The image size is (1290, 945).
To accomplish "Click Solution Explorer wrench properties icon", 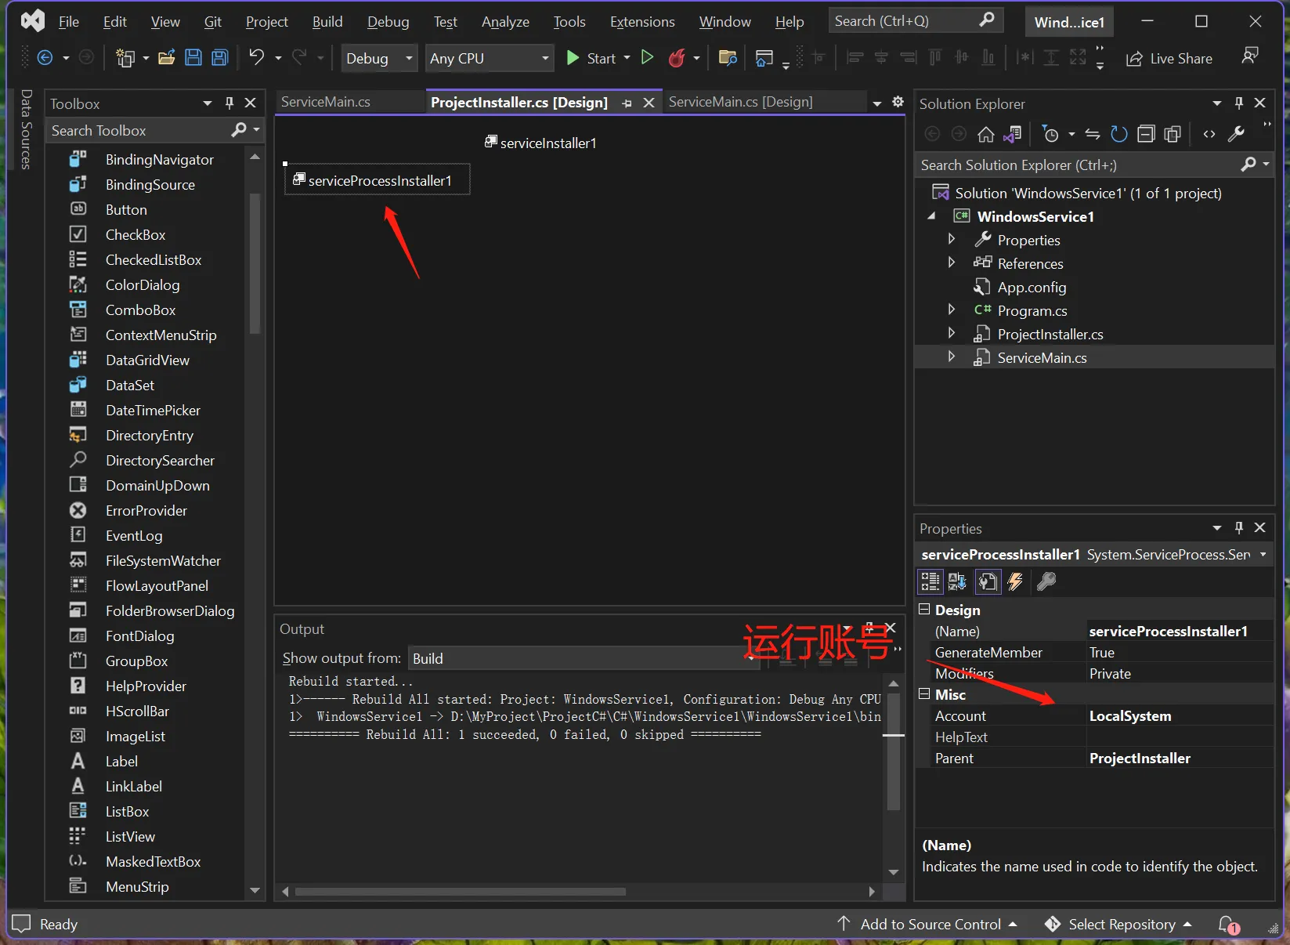I will coord(1236,135).
